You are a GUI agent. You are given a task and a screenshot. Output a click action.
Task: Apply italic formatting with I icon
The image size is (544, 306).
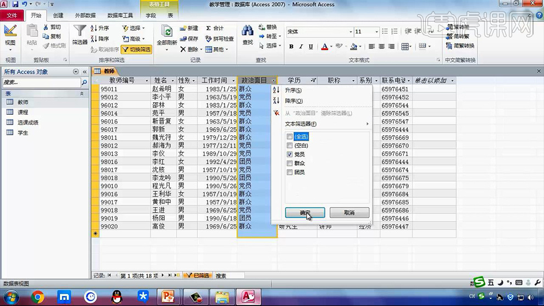[301, 47]
